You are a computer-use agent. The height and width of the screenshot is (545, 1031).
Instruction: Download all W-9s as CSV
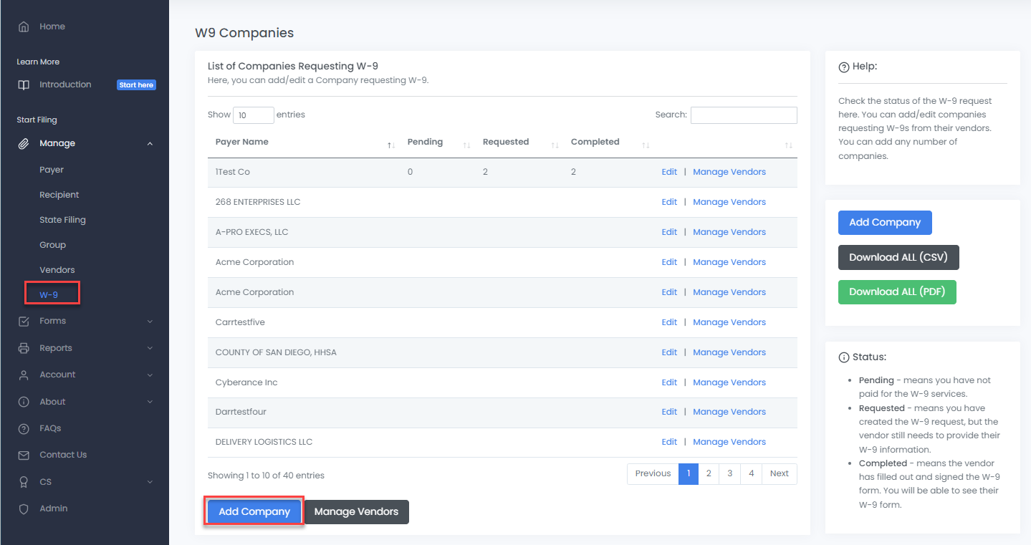tap(898, 257)
